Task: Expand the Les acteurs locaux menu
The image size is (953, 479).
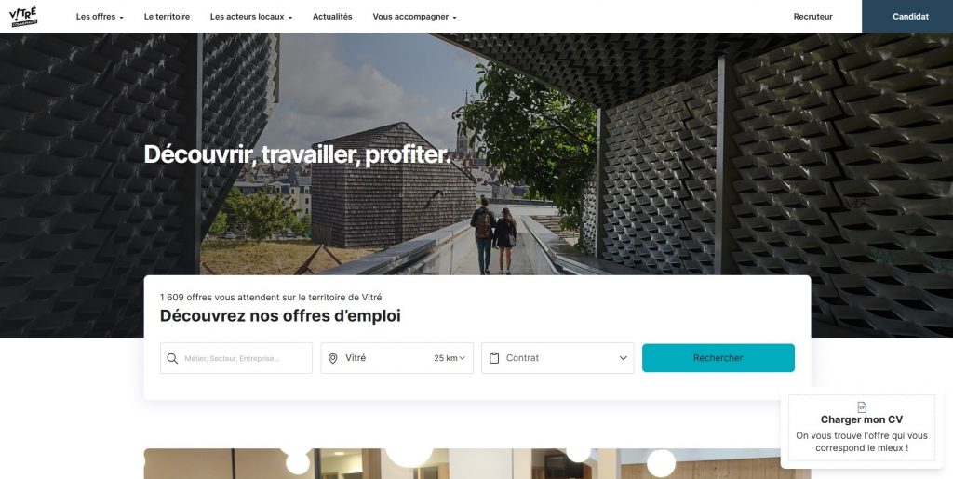Action: click(x=251, y=17)
